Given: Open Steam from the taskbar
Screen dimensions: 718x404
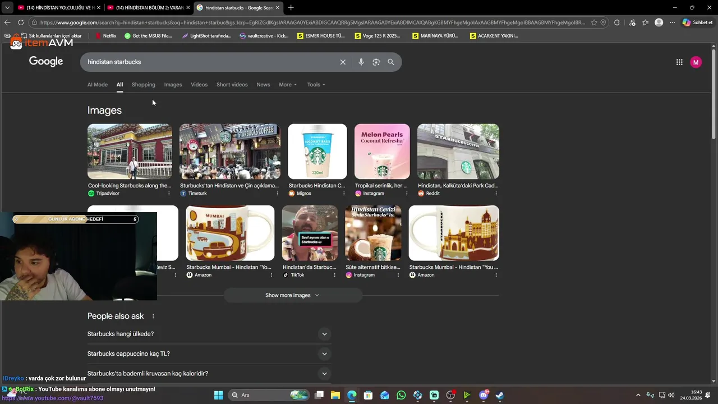Looking at the screenshot, I should point(500,395).
